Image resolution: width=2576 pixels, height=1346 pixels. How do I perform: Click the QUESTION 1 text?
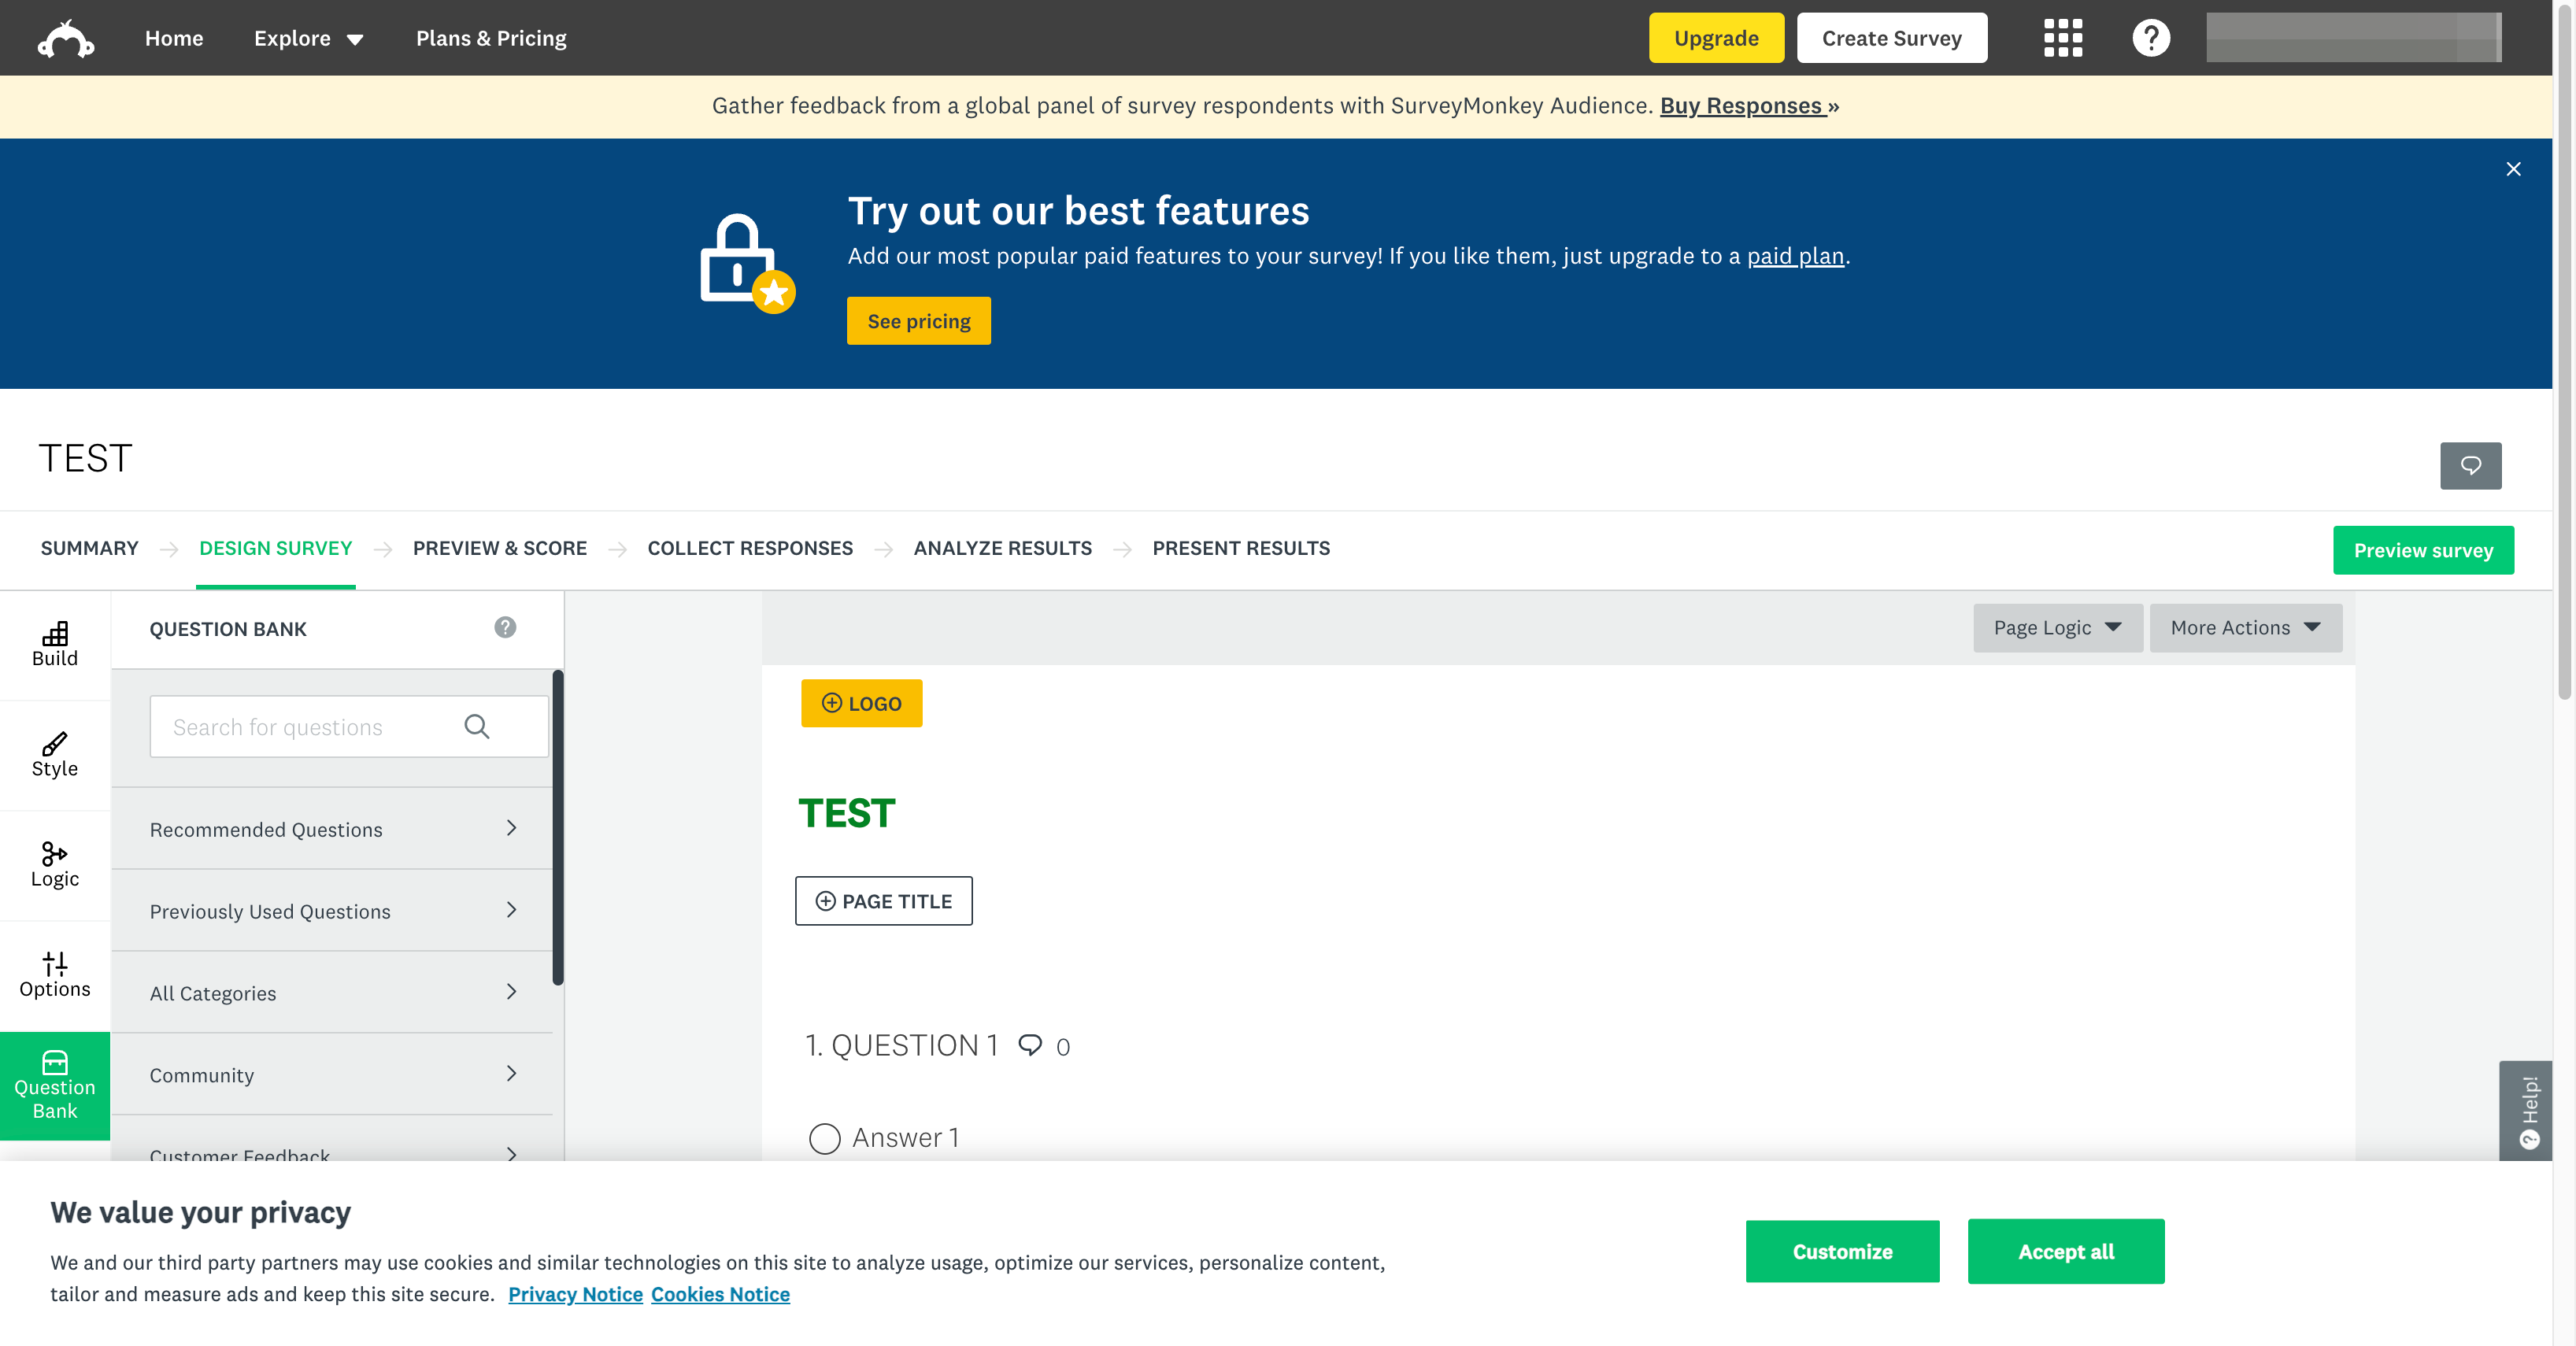coord(915,1045)
